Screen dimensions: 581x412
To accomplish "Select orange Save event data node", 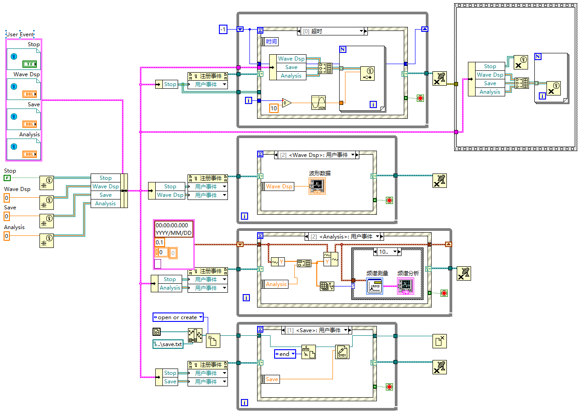I will pyautogui.click(x=270, y=379).
